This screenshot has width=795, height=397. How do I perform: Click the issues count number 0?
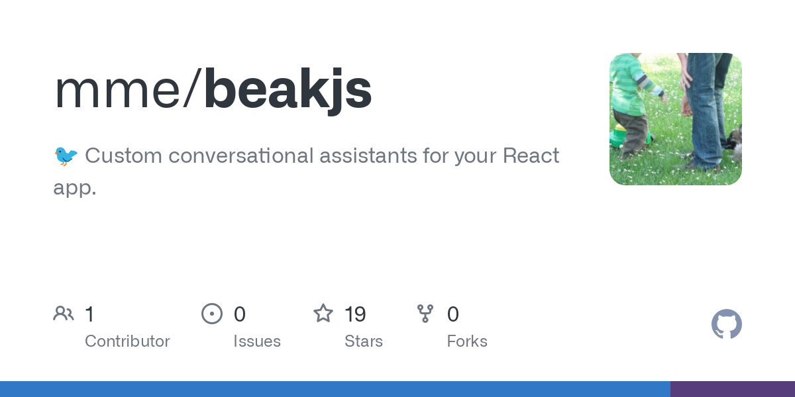click(240, 314)
